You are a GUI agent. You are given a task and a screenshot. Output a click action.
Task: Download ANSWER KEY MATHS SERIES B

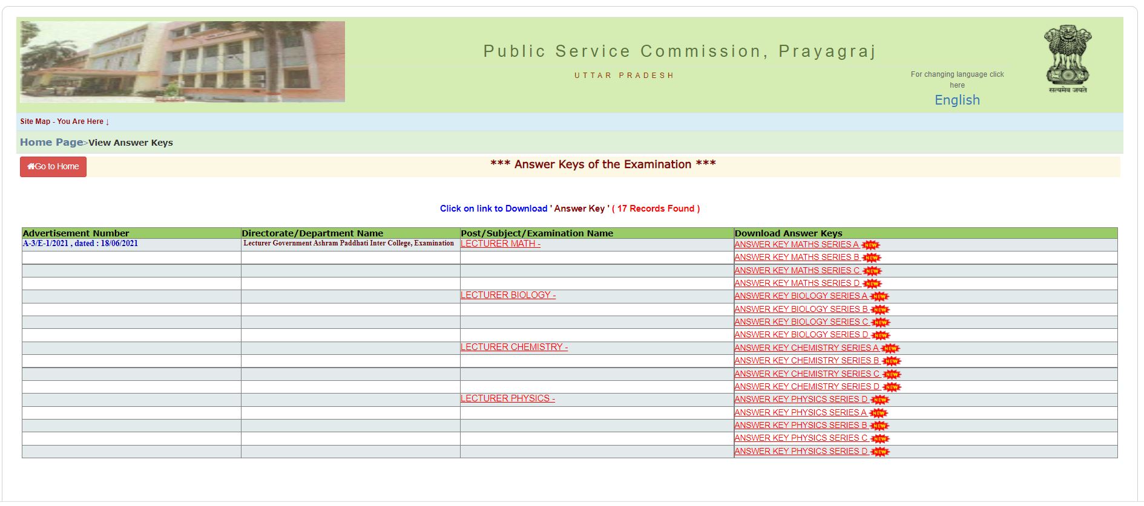[x=797, y=257]
